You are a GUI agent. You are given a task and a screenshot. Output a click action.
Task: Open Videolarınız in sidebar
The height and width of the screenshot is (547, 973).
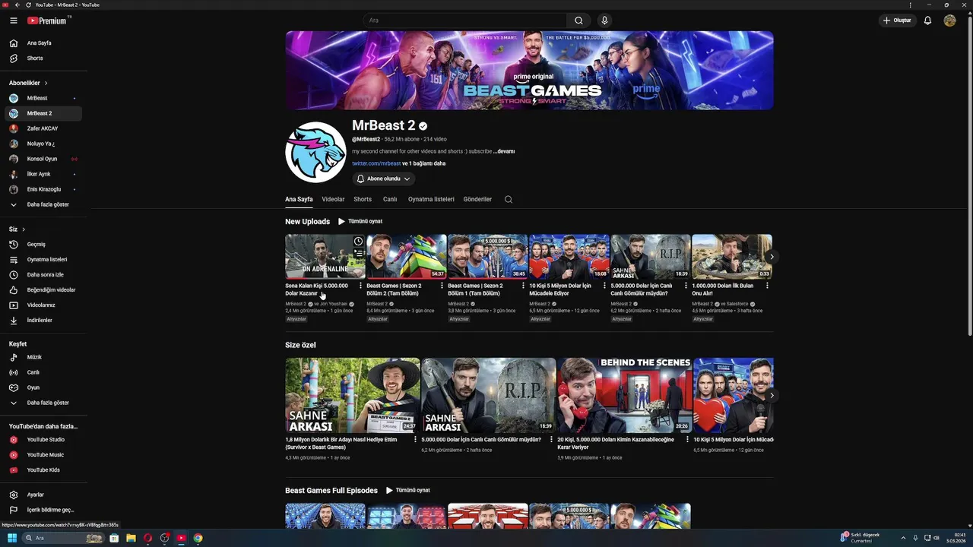coord(43,305)
